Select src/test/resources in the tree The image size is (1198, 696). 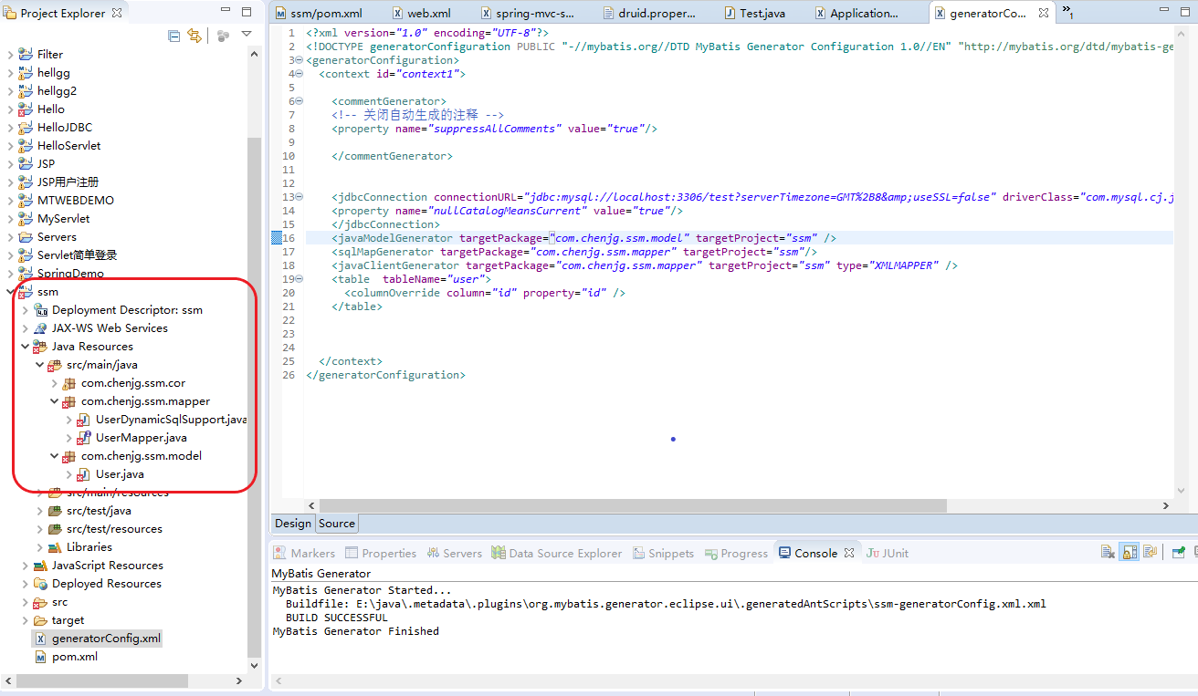point(114,528)
